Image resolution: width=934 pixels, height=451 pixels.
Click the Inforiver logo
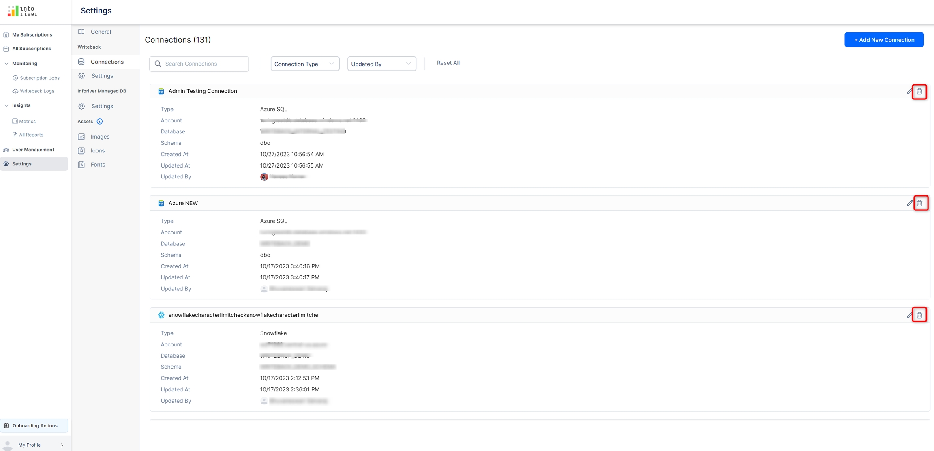[x=23, y=11]
